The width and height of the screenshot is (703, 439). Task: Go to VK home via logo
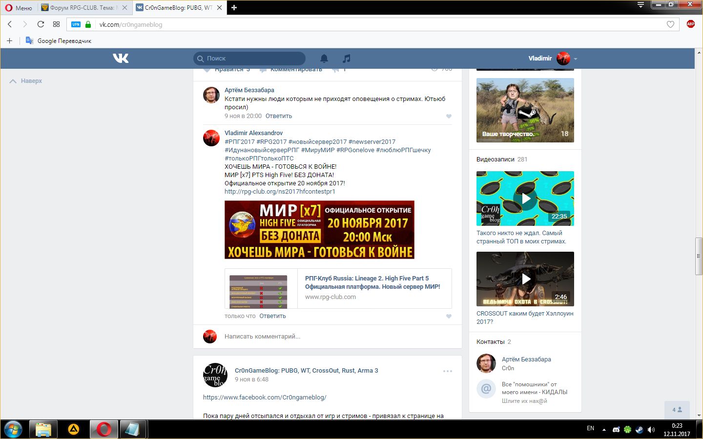click(121, 58)
